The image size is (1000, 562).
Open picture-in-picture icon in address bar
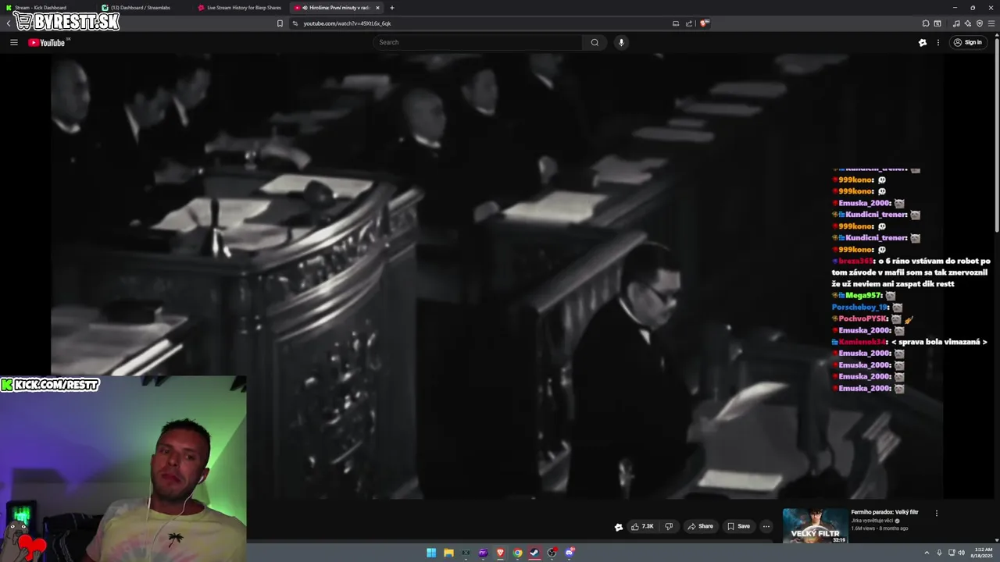[x=676, y=23]
